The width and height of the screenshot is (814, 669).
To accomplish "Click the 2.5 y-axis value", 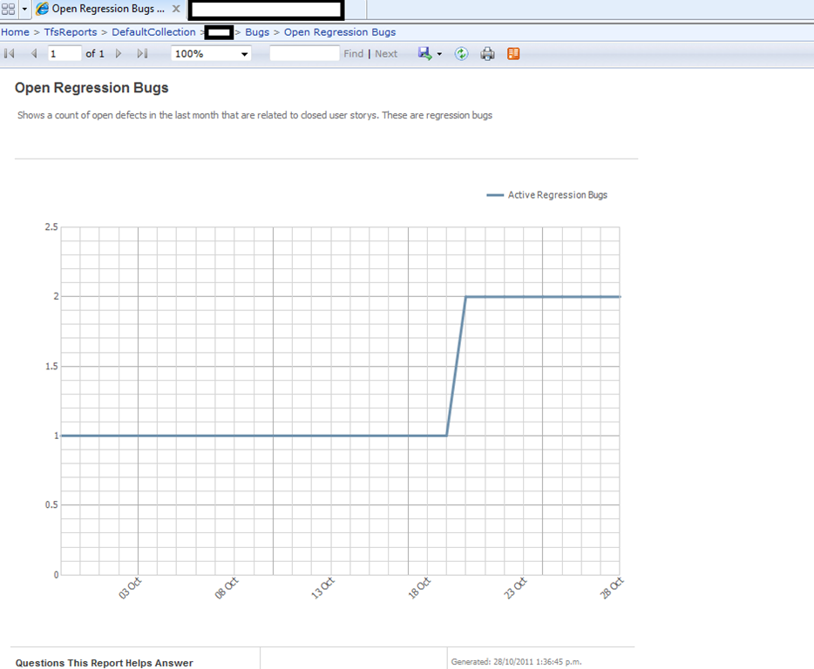I will (x=51, y=226).
